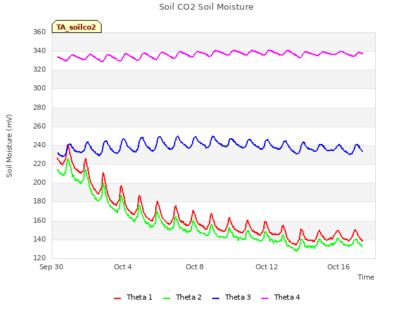Click the Theta 4 legend entry
Screen dimensions: 414x310
280,297
